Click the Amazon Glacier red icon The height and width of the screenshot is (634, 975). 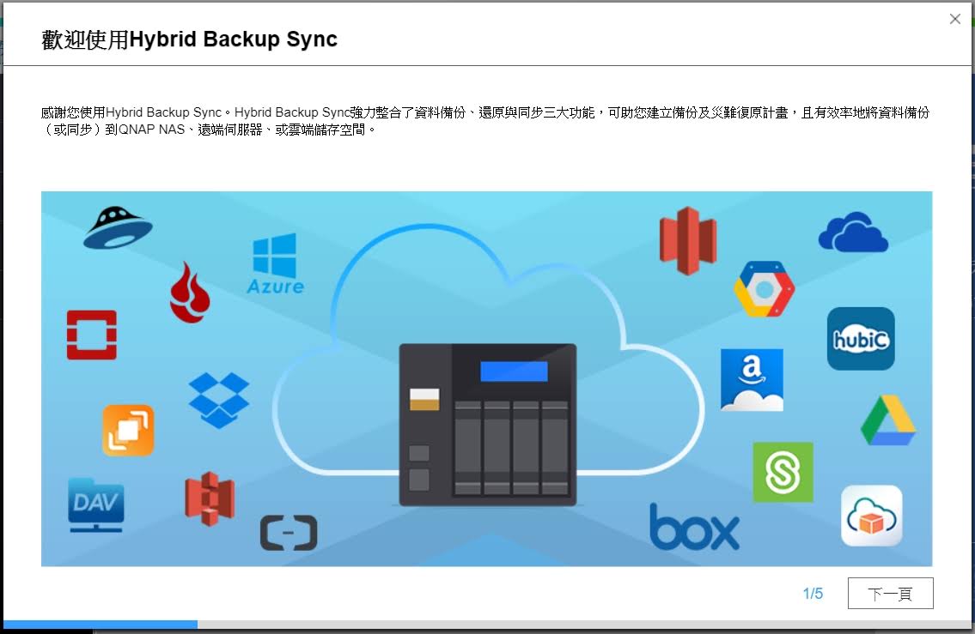point(688,241)
